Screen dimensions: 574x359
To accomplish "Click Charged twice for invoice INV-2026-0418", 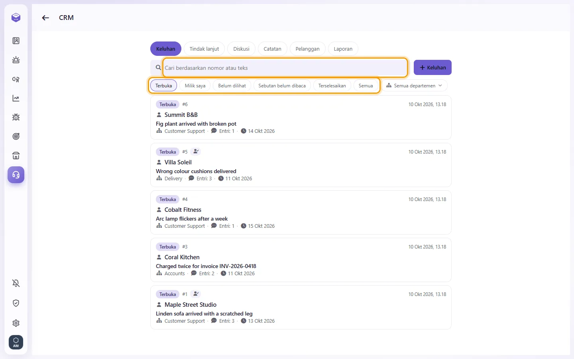I will (x=206, y=266).
